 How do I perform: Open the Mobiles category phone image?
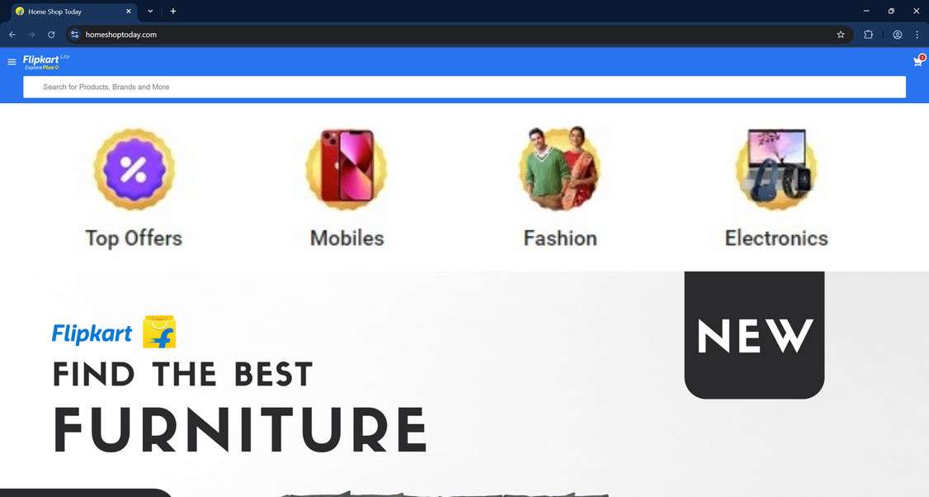(x=347, y=168)
